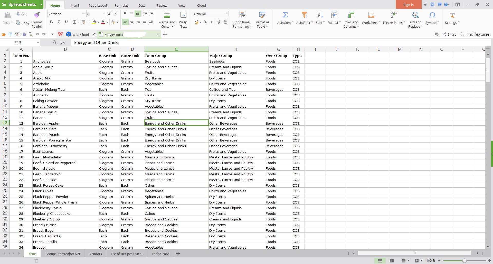Image resolution: width=493 pixels, height=264 pixels.
Task: Click the Format Painter brush icon
Action: point(37,15)
